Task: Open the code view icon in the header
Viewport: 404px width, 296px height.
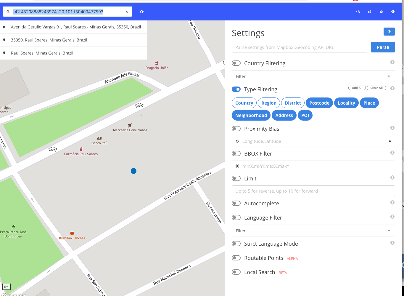Action: (x=358, y=12)
